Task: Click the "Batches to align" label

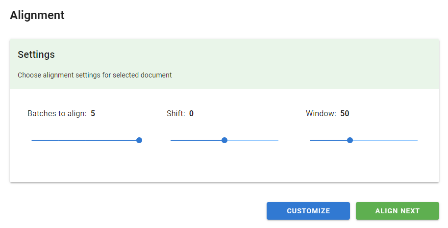Action: tap(57, 114)
